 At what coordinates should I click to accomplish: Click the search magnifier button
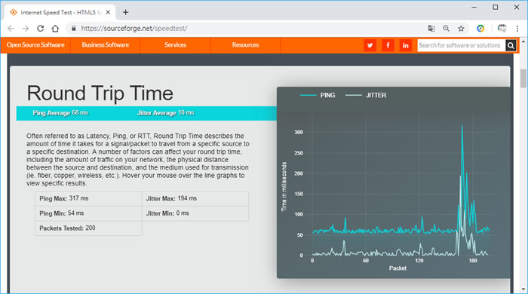(x=511, y=45)
